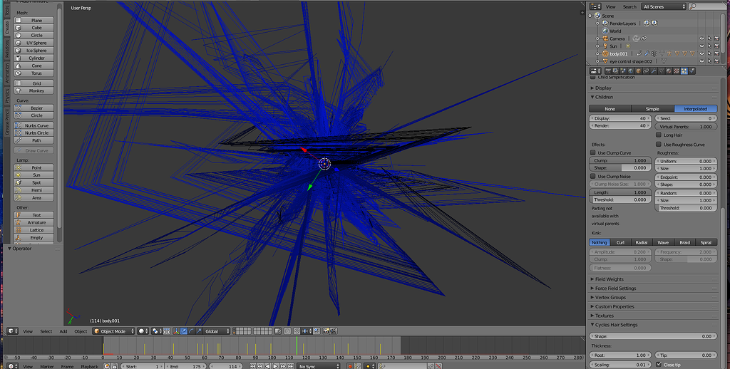The width and height of the screenshot is (730, 369).
Task: Play animation forward in timeline
Action: pos(275,366)
